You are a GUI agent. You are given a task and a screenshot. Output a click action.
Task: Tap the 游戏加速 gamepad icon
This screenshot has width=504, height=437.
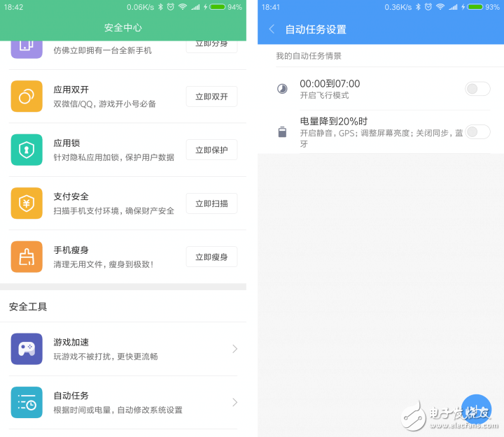click(27, 349)
